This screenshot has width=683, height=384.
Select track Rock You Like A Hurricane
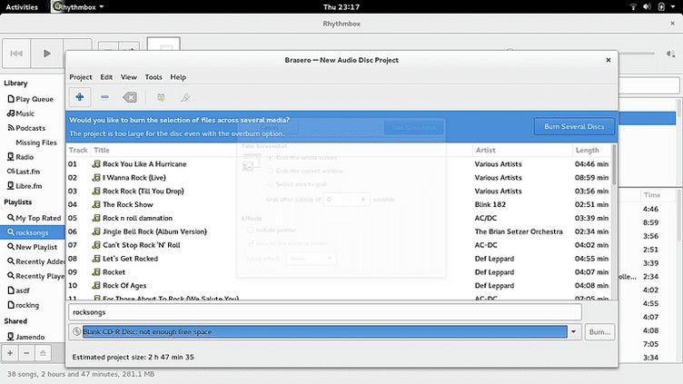pos(144,164)
